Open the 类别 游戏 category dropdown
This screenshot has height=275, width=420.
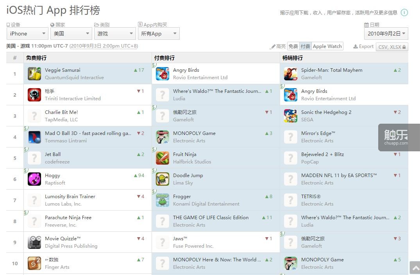tap(115, 34)
